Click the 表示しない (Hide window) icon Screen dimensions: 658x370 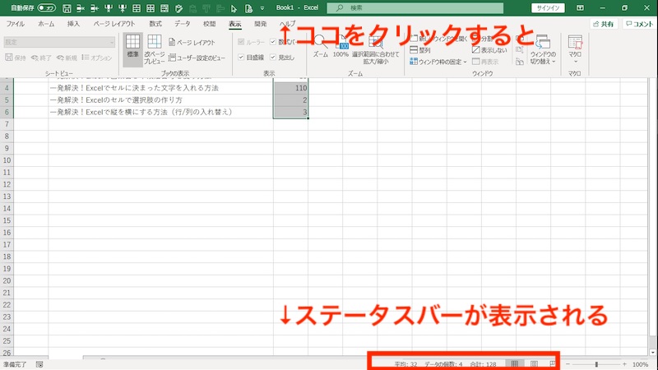[x=486, y=50]
